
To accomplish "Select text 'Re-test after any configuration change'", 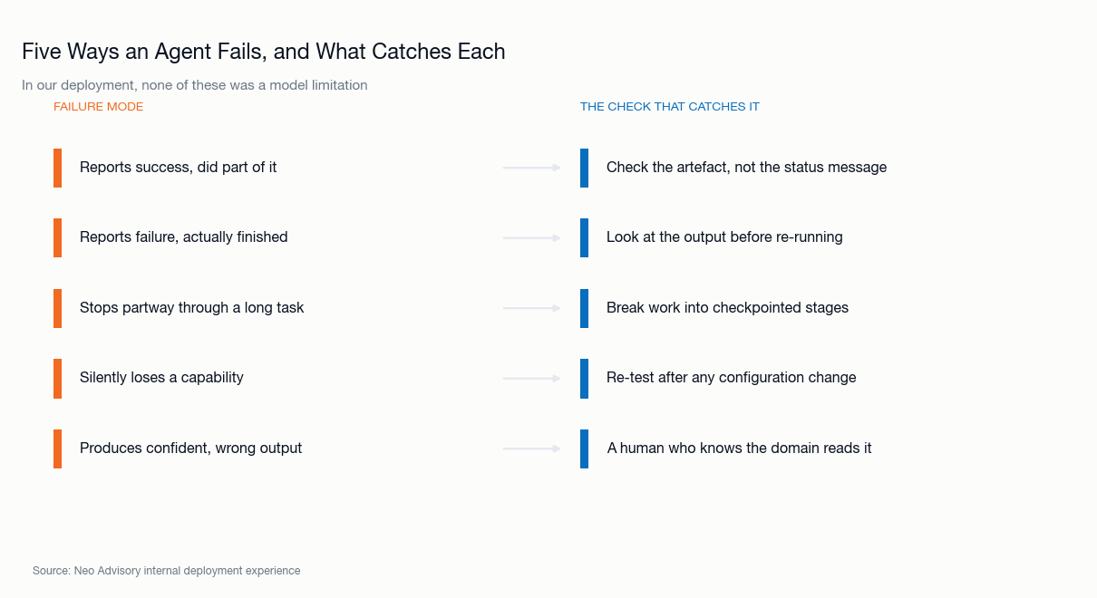I will pyautogui.click(x=732, y=378).
